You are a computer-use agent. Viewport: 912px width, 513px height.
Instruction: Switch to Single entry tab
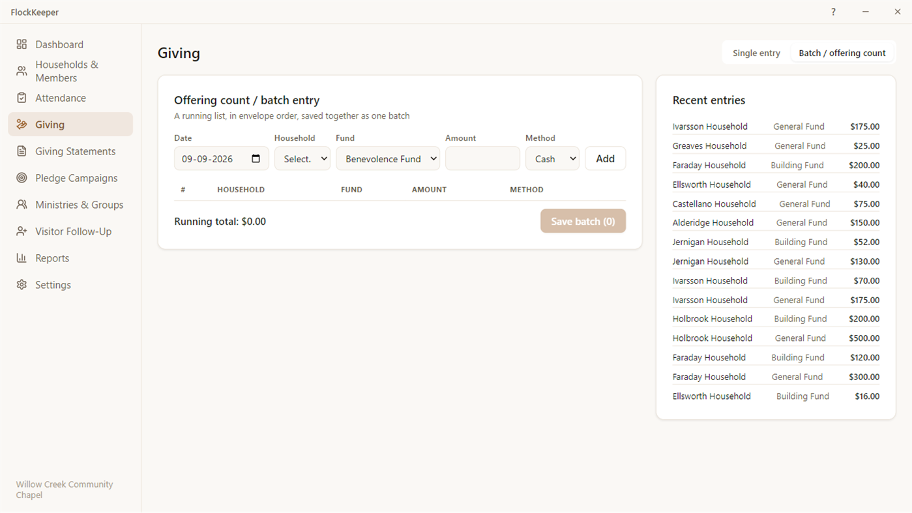pyautogui.click(x=756, y=53)
